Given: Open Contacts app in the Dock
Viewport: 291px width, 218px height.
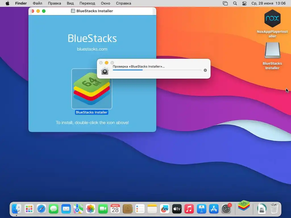Looking at the screenshot, I should point(128,209).
